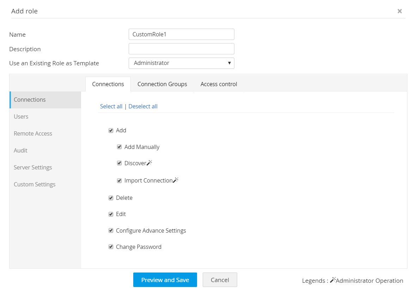The height and width of the screenshot is (299, 417).
Task: Select the Audit sidebar item
Action: pyautogui.click(x=20, y=150)
